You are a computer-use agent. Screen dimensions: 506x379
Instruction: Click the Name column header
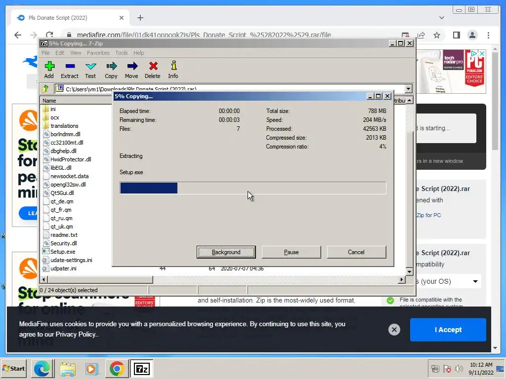76,101
